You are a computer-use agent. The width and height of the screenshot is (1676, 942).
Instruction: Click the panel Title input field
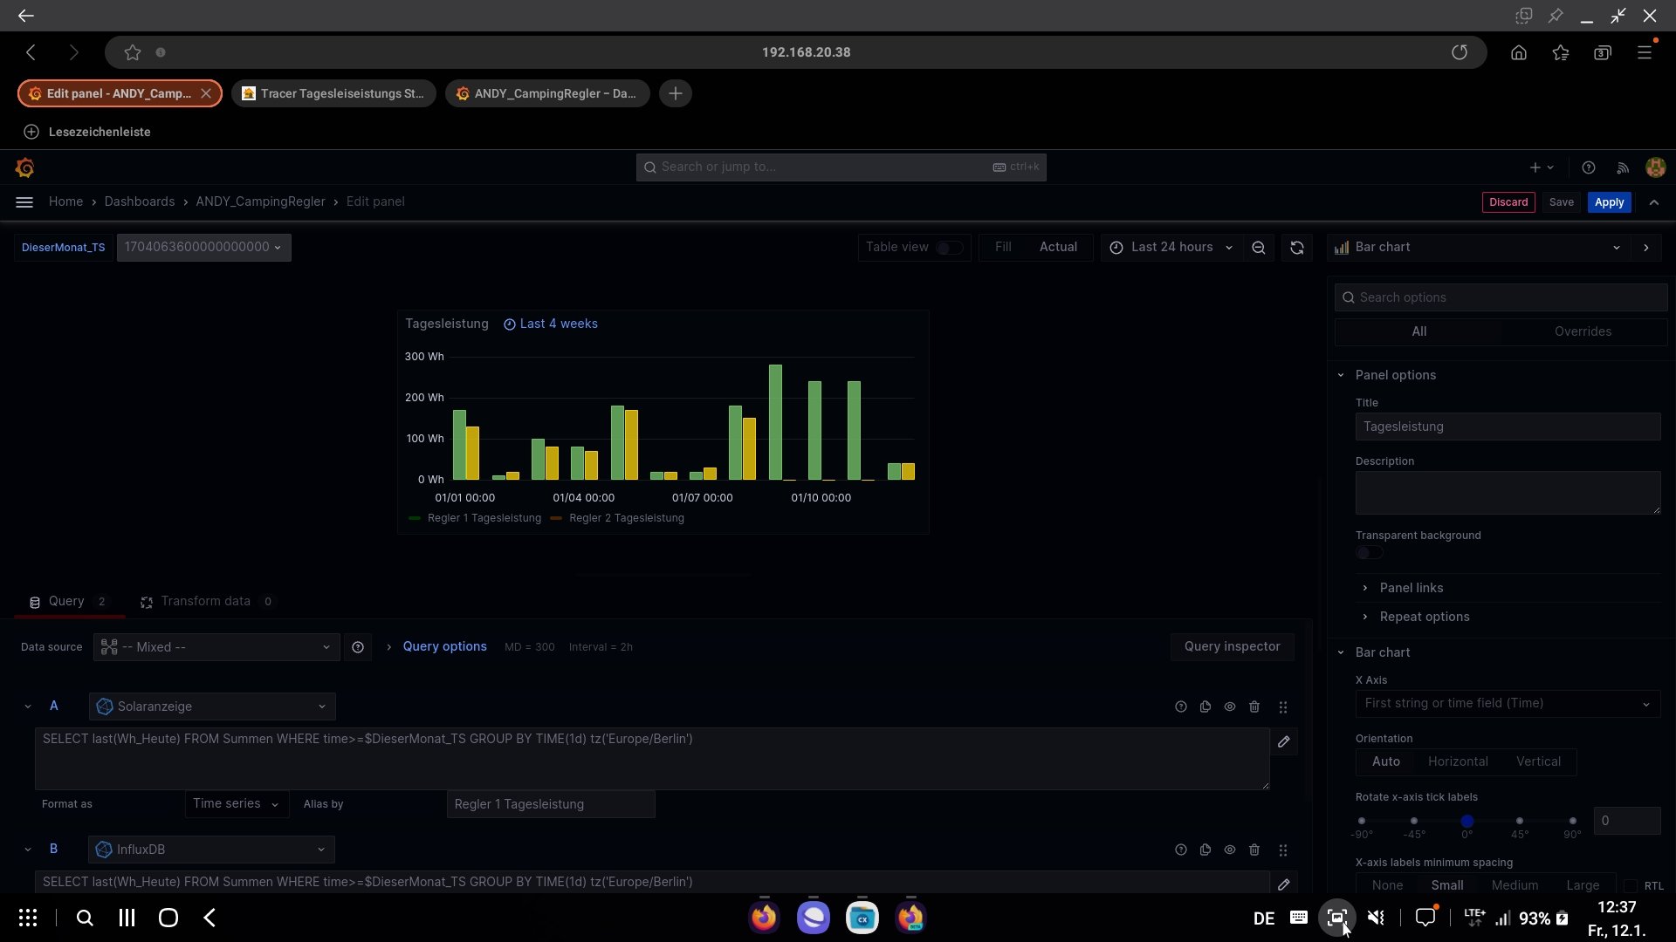click(x=1507, y=427)
